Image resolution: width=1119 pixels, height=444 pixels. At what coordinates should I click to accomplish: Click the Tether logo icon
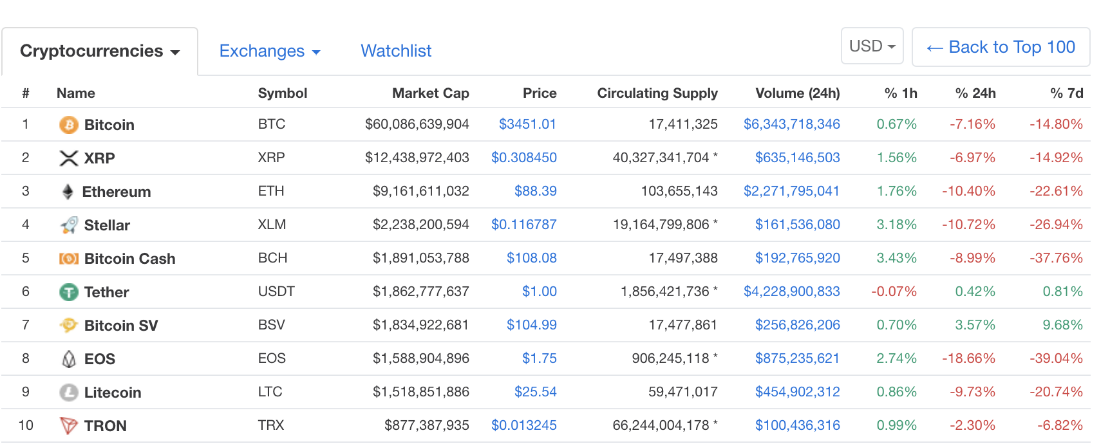click(68, 292)
